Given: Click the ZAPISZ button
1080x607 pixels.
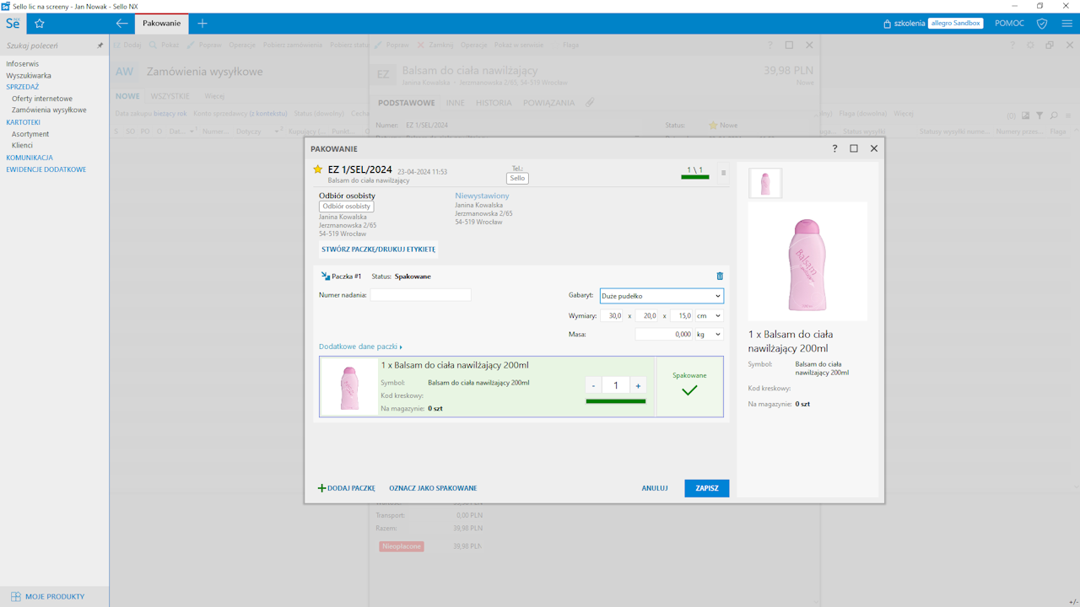Looking at the screenshot, I should pyautogui.click(x=706, y=488).
